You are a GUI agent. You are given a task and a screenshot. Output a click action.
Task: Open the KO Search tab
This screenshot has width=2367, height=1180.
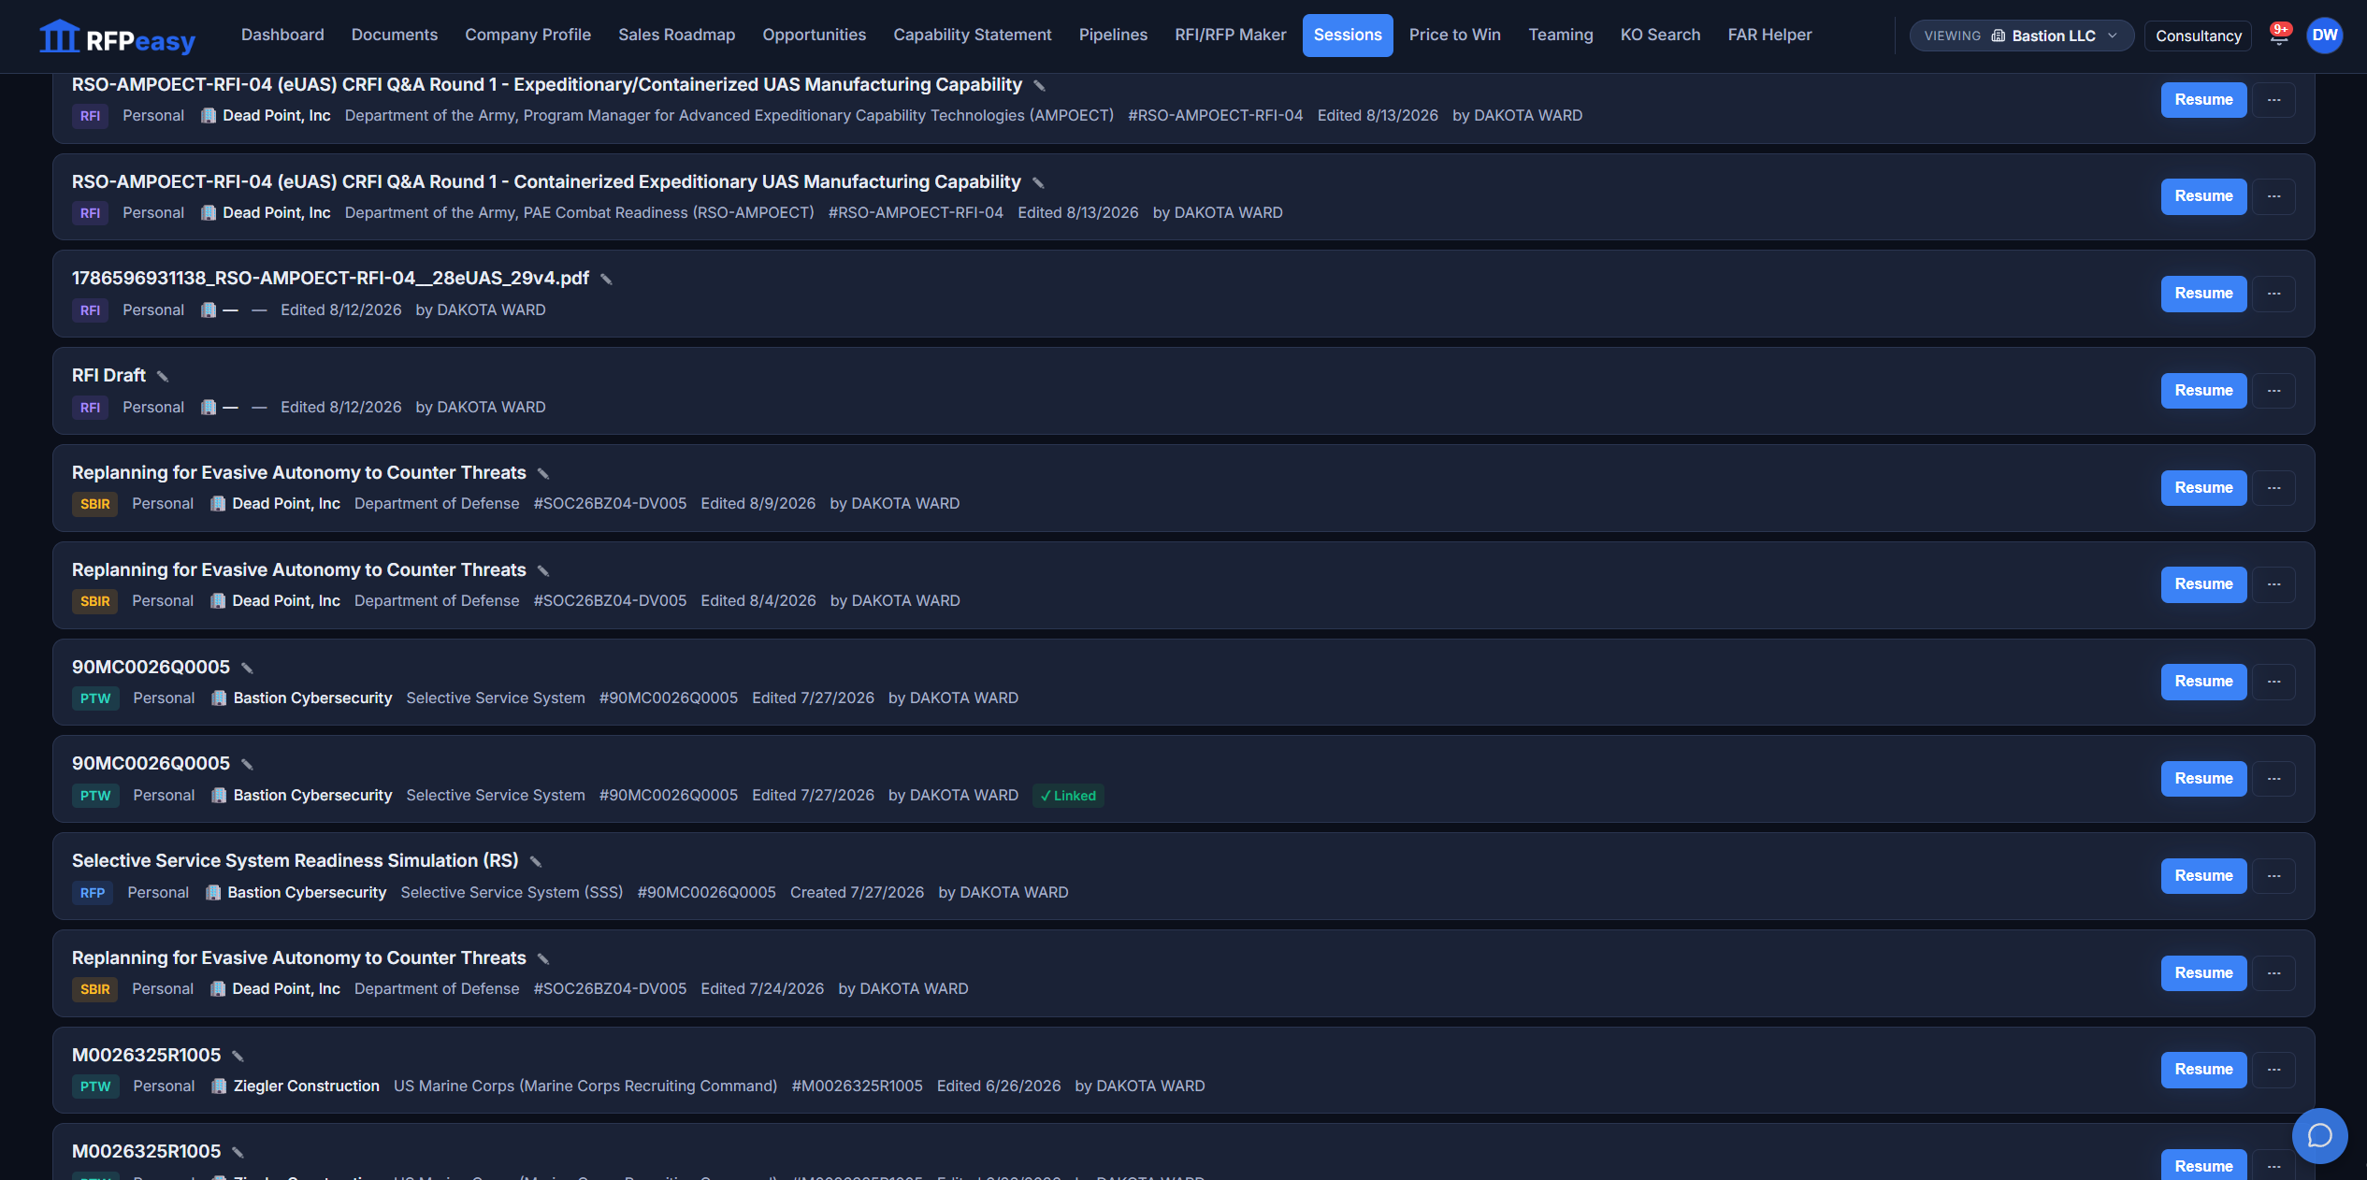1660,35
